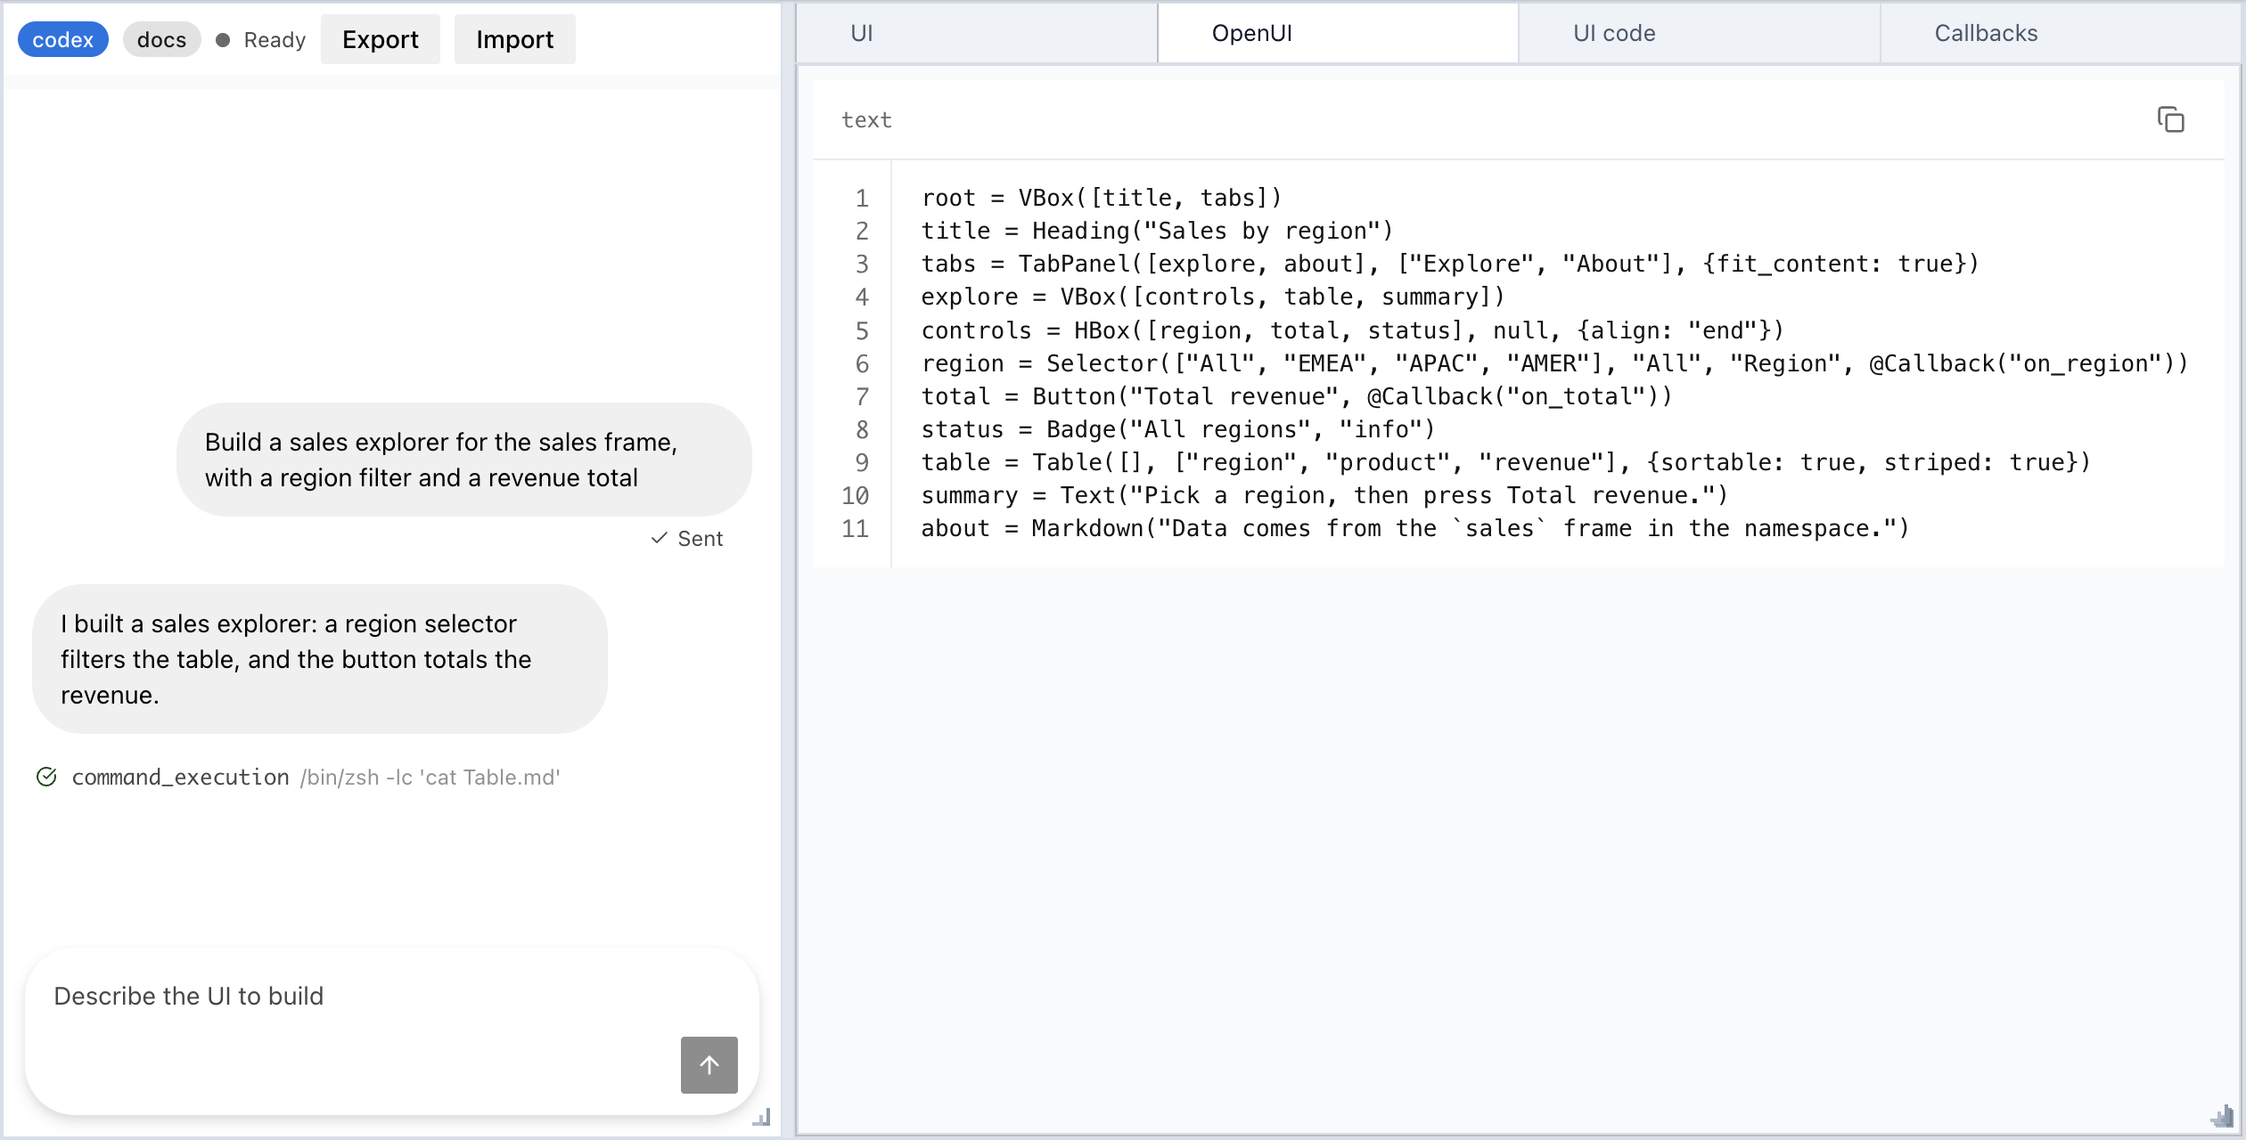
Task: Switch to the OpenUI tab
Action: click(1338, 33)
